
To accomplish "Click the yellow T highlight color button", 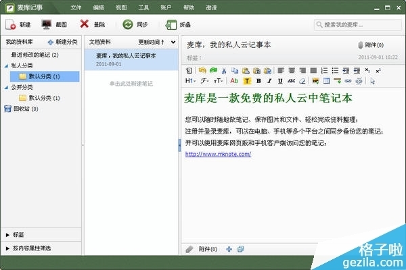I will (x=247, y=81).
